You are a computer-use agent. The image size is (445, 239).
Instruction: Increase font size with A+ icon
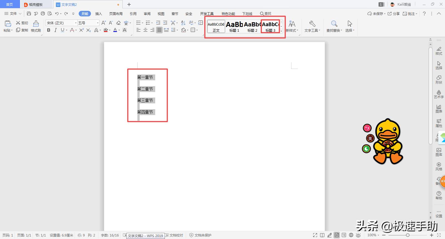pos(103,23)
